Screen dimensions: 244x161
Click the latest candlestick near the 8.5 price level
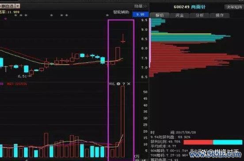123,38
